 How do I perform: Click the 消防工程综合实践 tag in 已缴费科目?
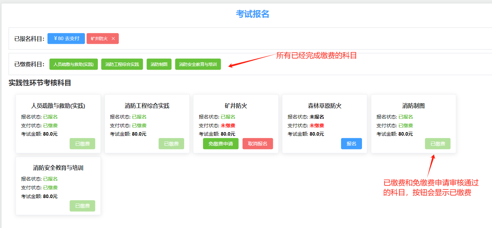[x=122, y=64]
